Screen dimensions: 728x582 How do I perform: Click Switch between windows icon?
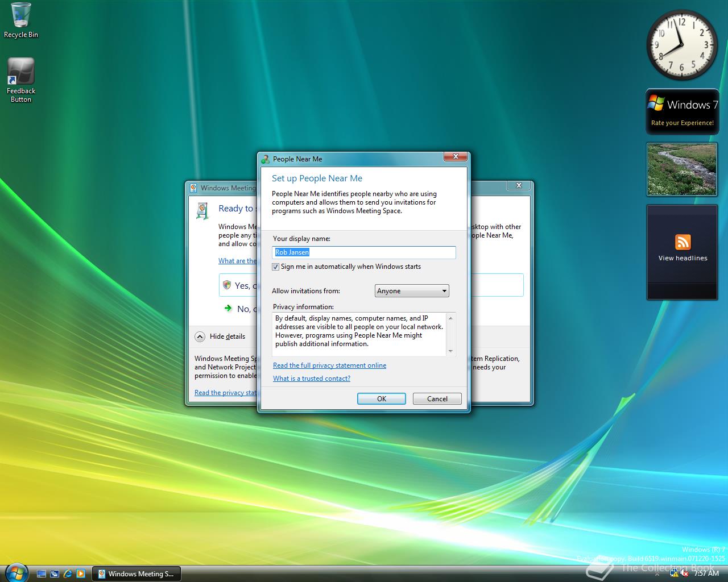click(x=55, y=574)
